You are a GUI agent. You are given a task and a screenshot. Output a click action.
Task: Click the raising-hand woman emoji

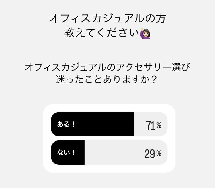coord(145,33)
